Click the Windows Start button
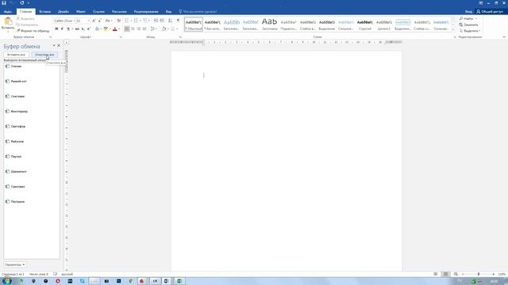This screenshot has height=285, width=508. (x=6, y=281)
